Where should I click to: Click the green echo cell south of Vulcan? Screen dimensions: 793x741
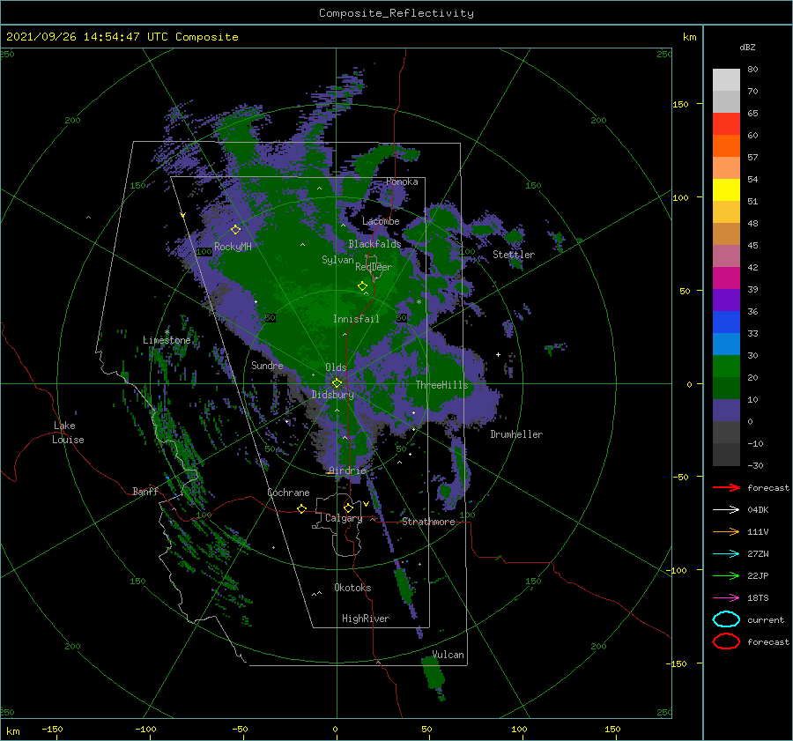tap(434, 674)
